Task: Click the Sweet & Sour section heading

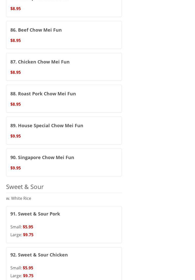Action: [x=25, y=187]
